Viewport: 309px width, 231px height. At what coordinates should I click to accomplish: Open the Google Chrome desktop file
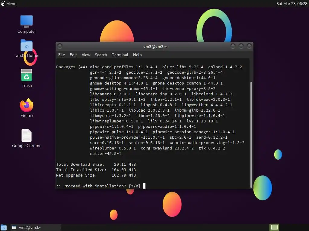coord(27,138)
